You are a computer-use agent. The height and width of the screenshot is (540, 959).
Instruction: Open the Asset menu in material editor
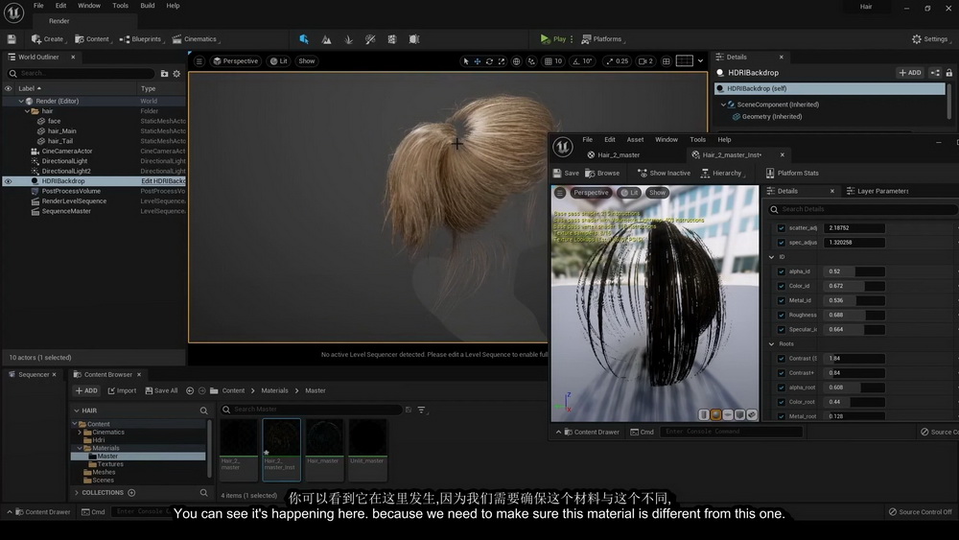[635, 140]
